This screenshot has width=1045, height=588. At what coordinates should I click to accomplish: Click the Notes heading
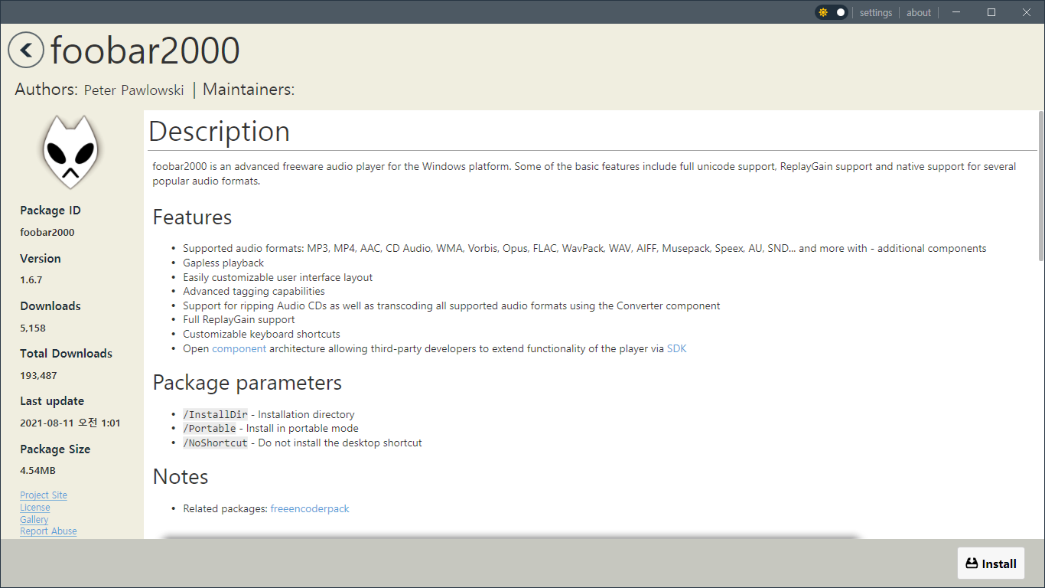click(x=181, y=477)
